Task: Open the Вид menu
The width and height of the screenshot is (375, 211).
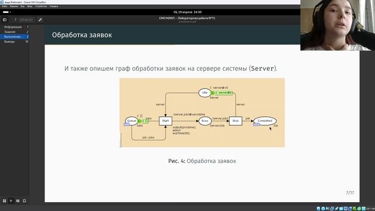Action: pos(22,6)
